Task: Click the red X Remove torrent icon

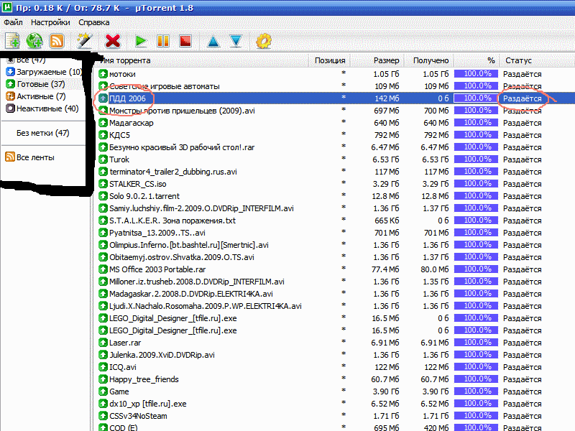Action: [x=113, y=41]
